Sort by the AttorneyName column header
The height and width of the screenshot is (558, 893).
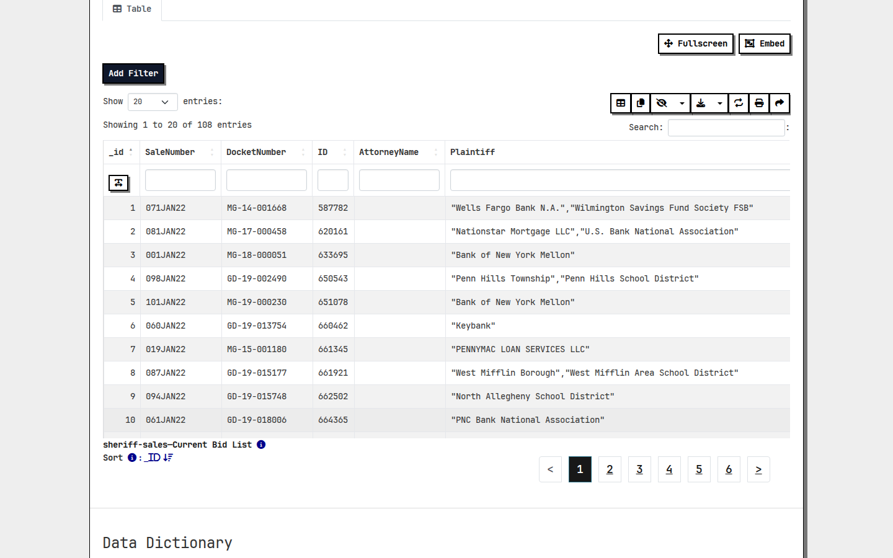tap(399, 152)
